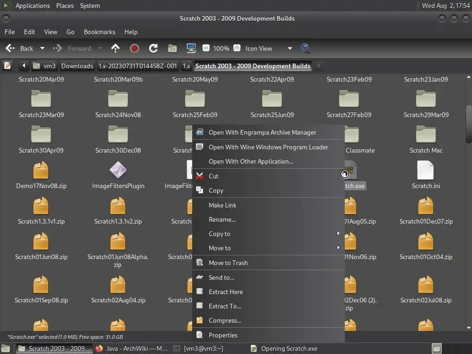The height and width of the screenshot is (354, 472).
Task: Select the Scratch.ini file icon
Action: click(x=425, y=170)
